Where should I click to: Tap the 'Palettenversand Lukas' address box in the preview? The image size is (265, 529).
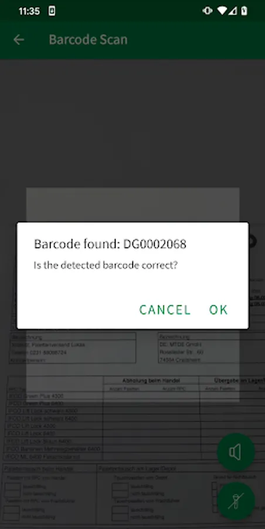point(73,348)
